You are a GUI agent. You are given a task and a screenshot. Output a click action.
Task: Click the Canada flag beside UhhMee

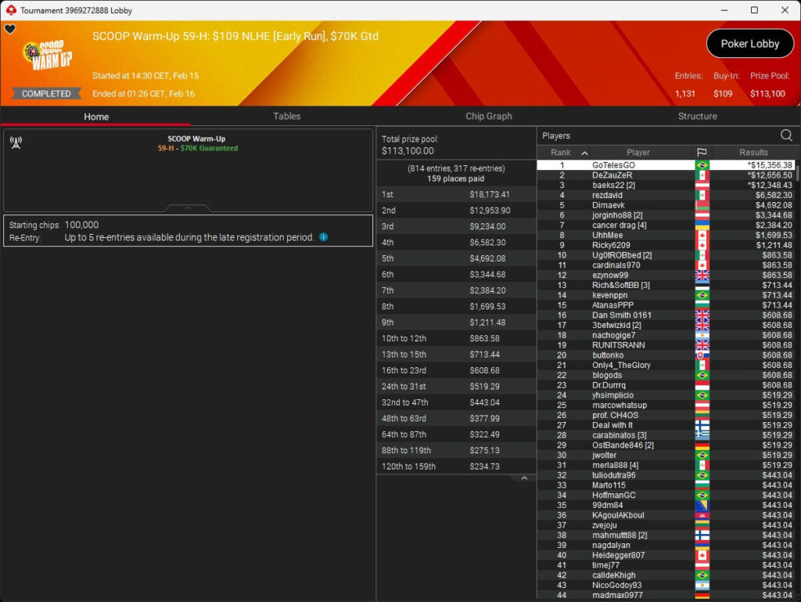702,236
